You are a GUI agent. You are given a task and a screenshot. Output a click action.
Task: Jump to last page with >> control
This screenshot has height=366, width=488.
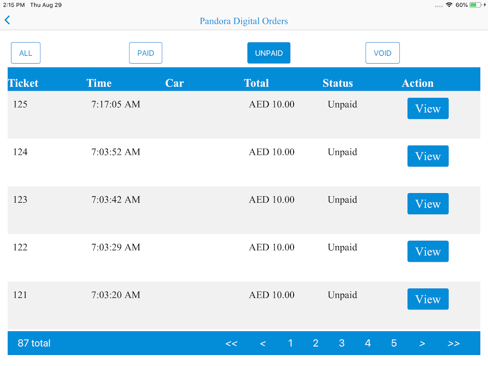(x=454, y=344)
